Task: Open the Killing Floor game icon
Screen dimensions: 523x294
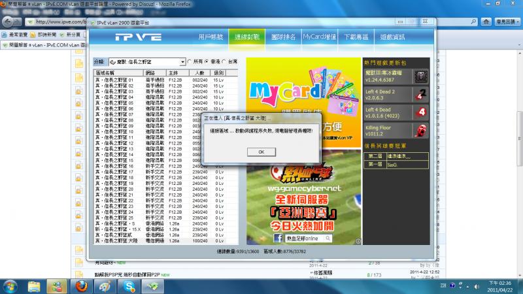Action: tap(420, 129)
